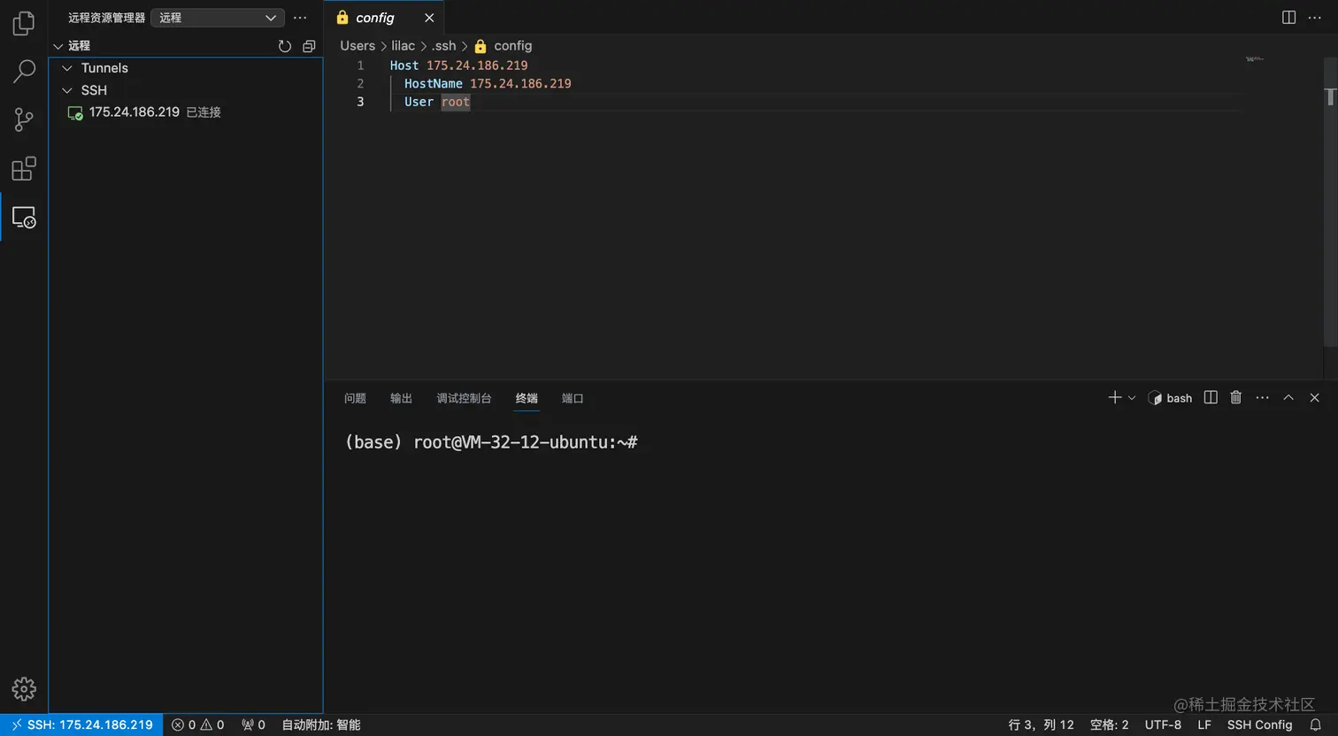Select the connected host 175.24.186.219

point(135,112)
